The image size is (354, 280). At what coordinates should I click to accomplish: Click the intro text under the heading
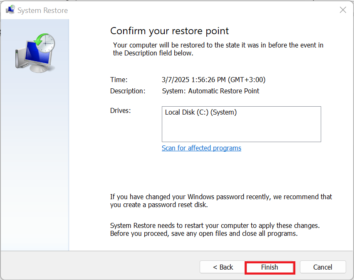(218, 49)
